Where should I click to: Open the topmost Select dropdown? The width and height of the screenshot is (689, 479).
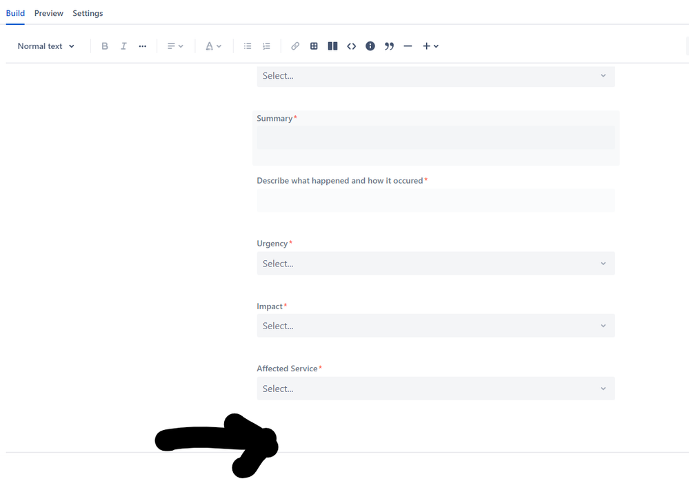coord(436,77)
